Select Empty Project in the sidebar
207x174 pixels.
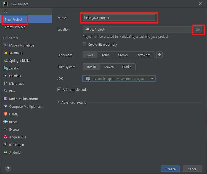(x=26, y=27)
